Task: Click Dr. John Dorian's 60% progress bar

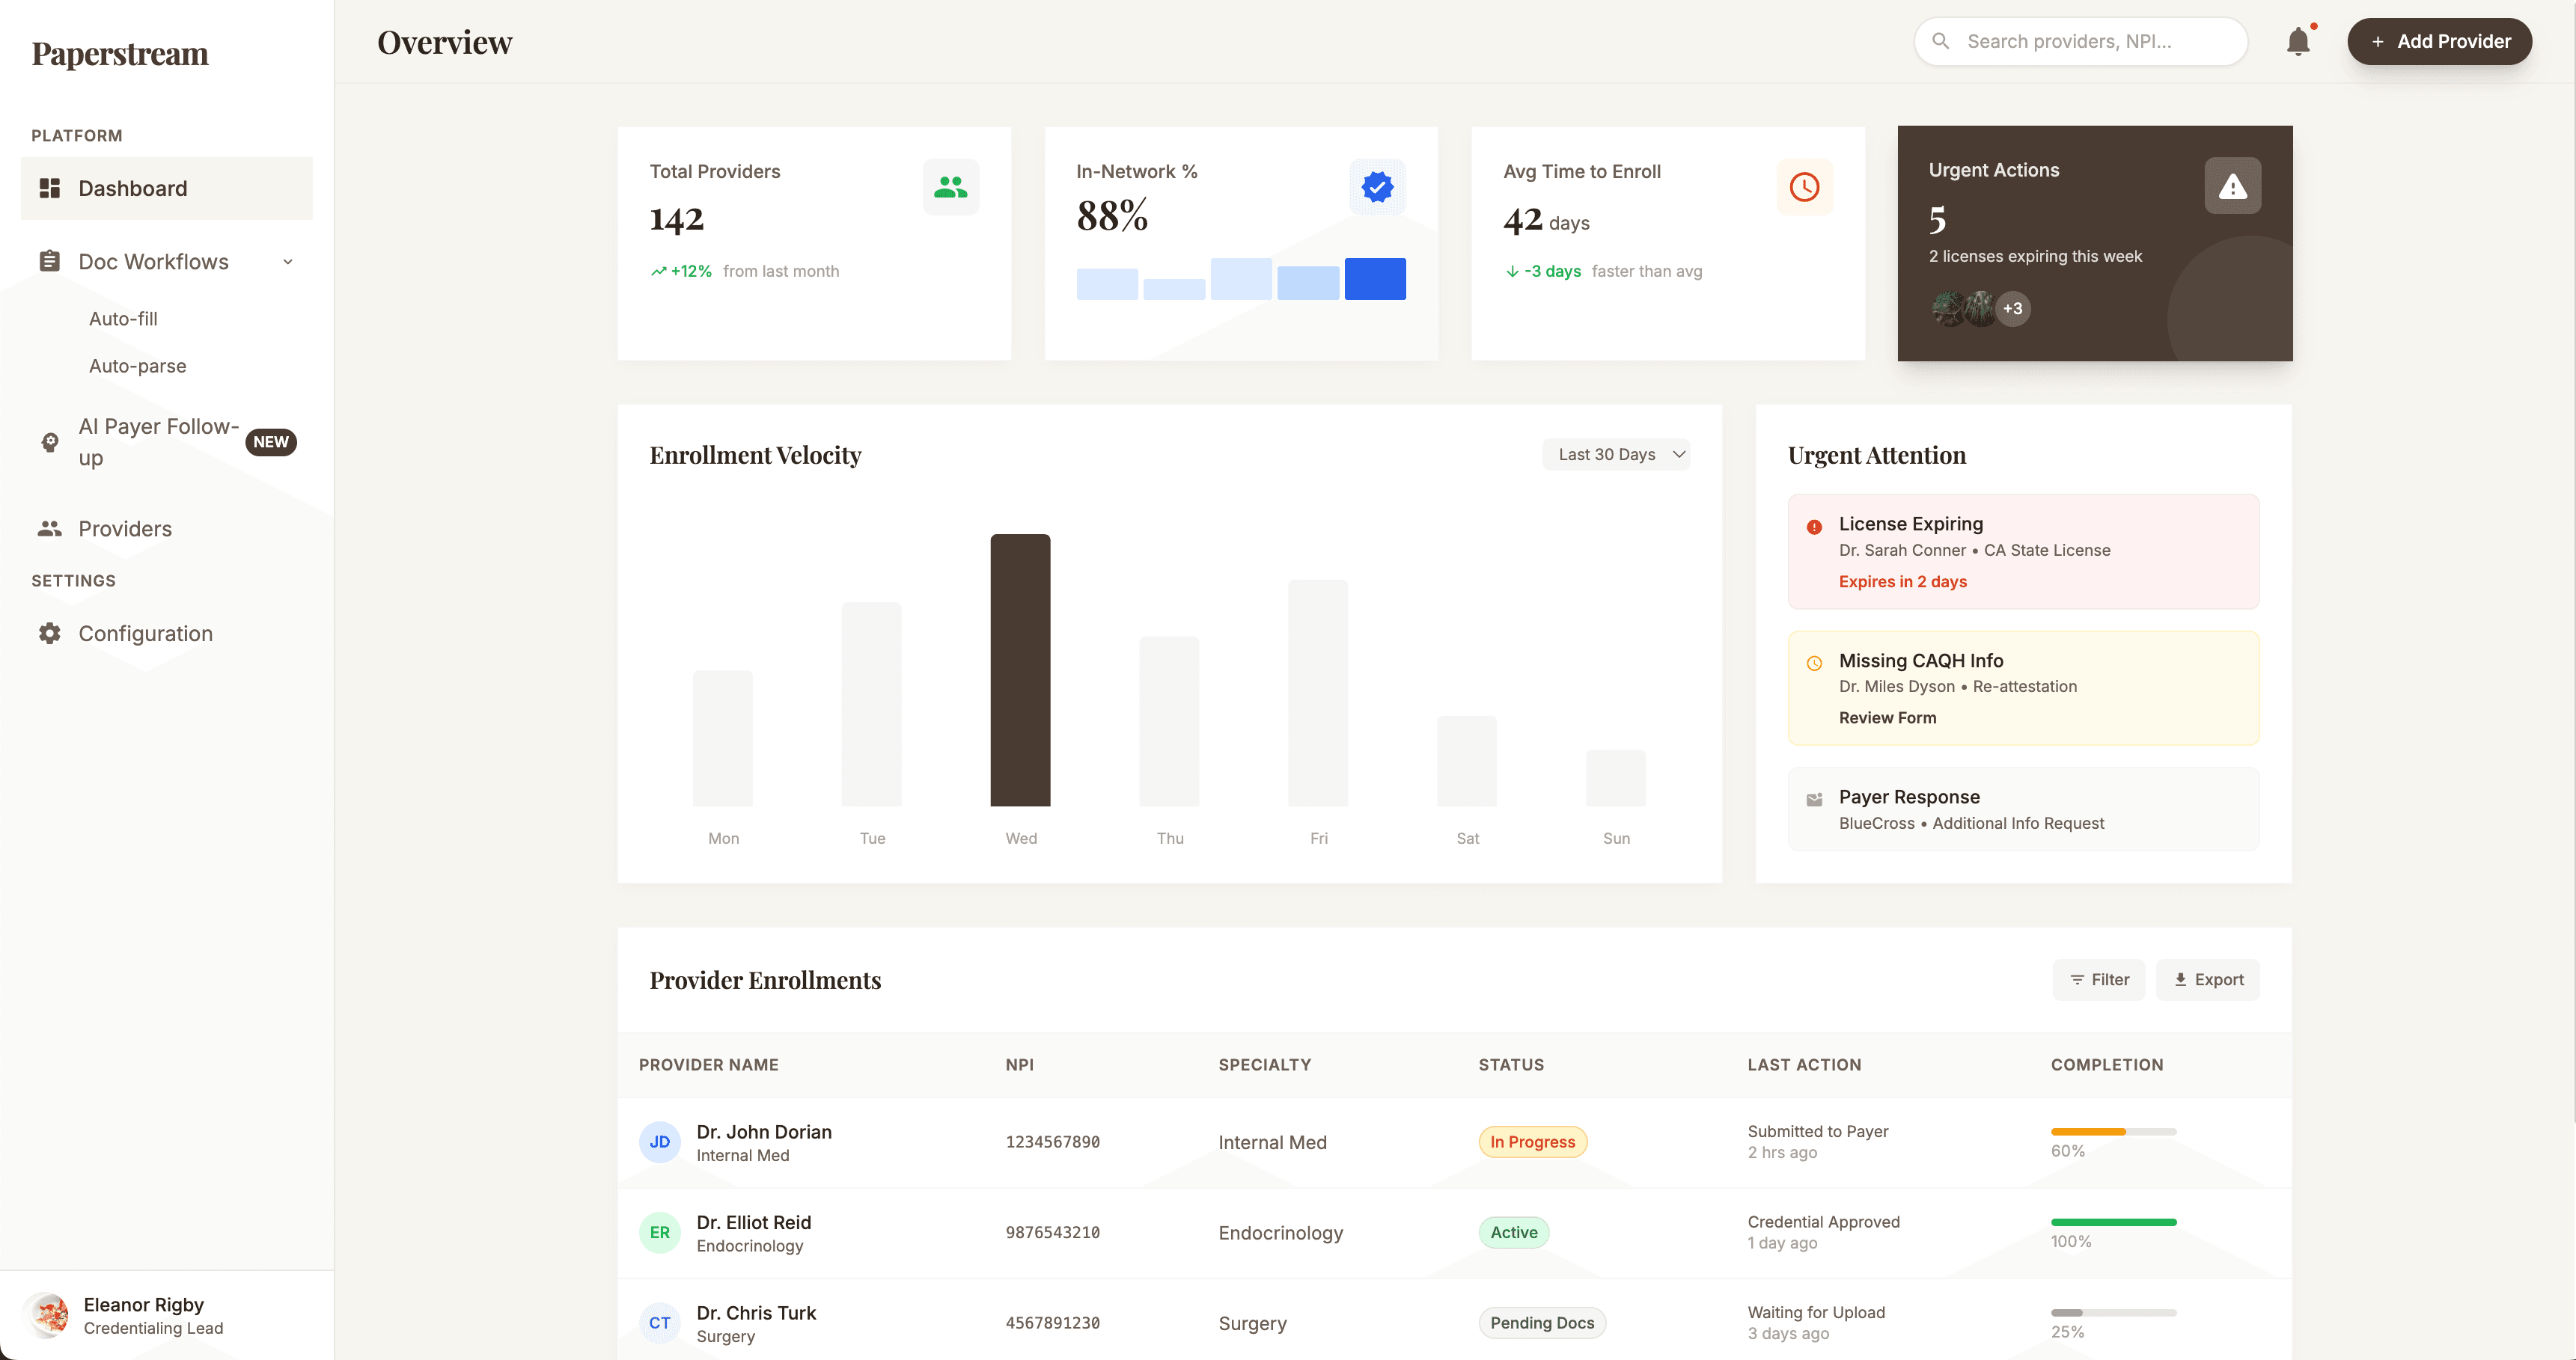Action: [2113, 1132]
